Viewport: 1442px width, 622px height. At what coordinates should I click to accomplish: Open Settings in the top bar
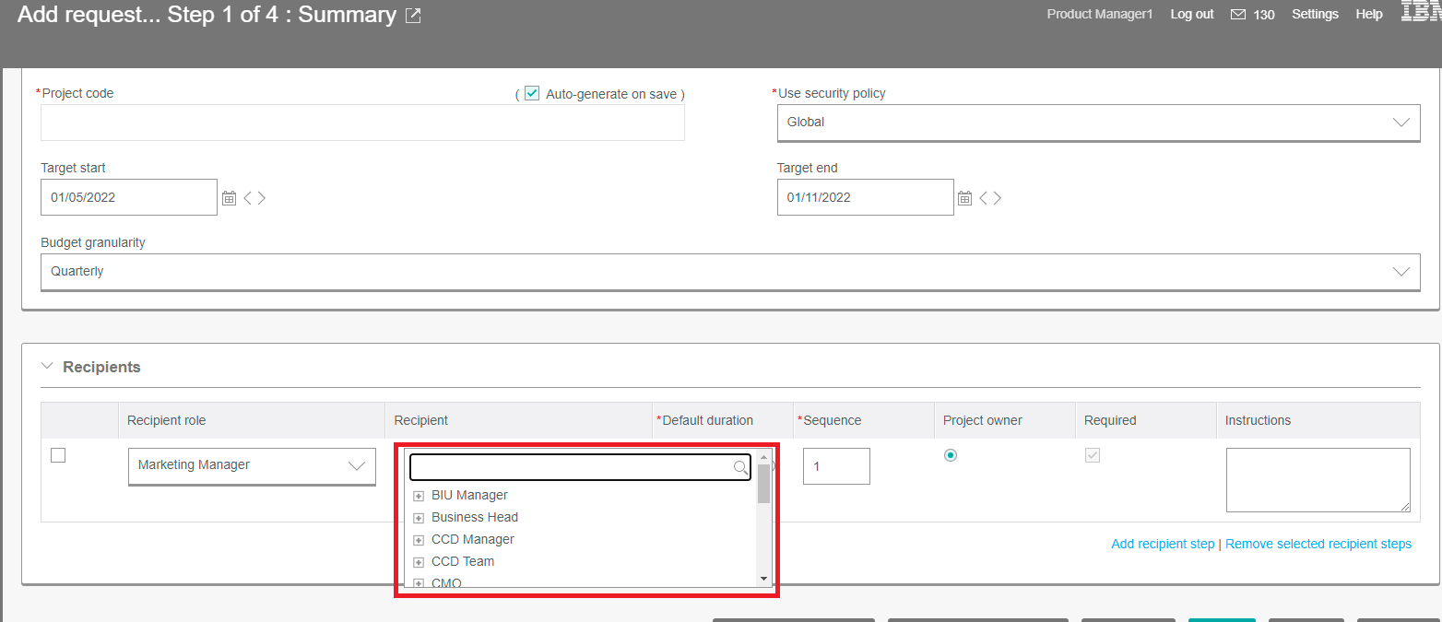tap(1315, 14)
